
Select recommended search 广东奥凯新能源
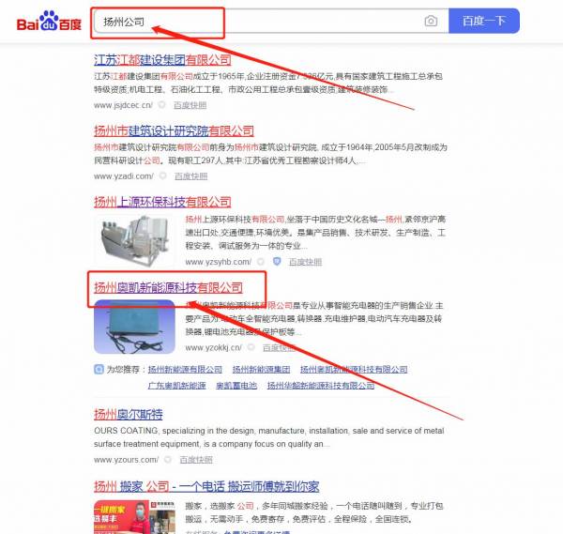point(177,386)
